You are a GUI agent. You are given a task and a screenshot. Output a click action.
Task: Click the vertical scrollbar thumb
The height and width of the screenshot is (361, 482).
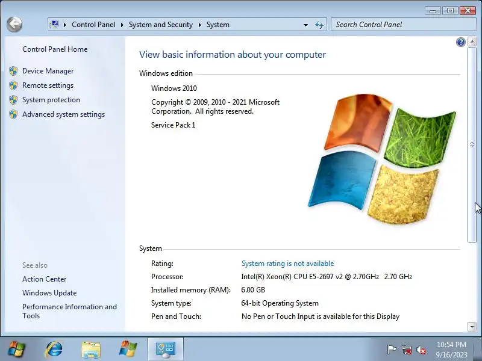(472, 144)
